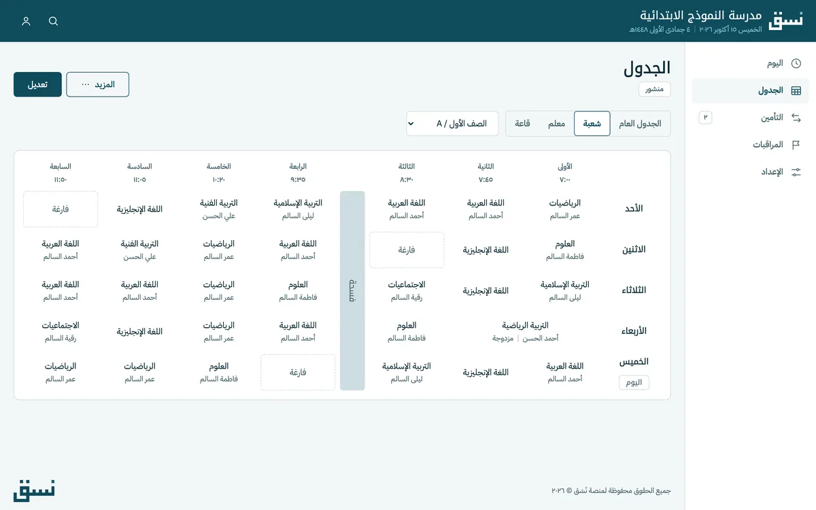Viewport: 816px width, 510px height.
Task: Click the swap arrows icon beside التأمين
Action: coord(796,118)
